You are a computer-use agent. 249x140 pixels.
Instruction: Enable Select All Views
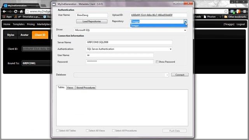(x=87, y=131)
